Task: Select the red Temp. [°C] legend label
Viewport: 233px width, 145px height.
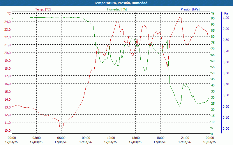Action: 43,9
